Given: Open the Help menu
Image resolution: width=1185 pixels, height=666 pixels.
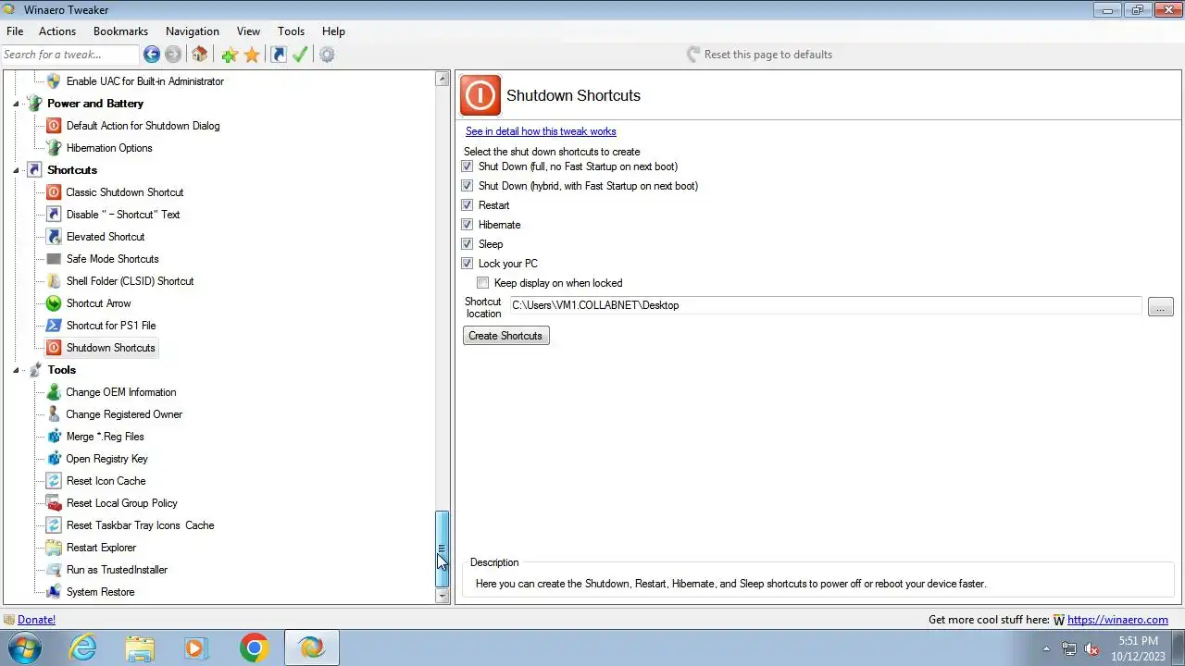Looking at the screenshot, I should coord(333,31).
